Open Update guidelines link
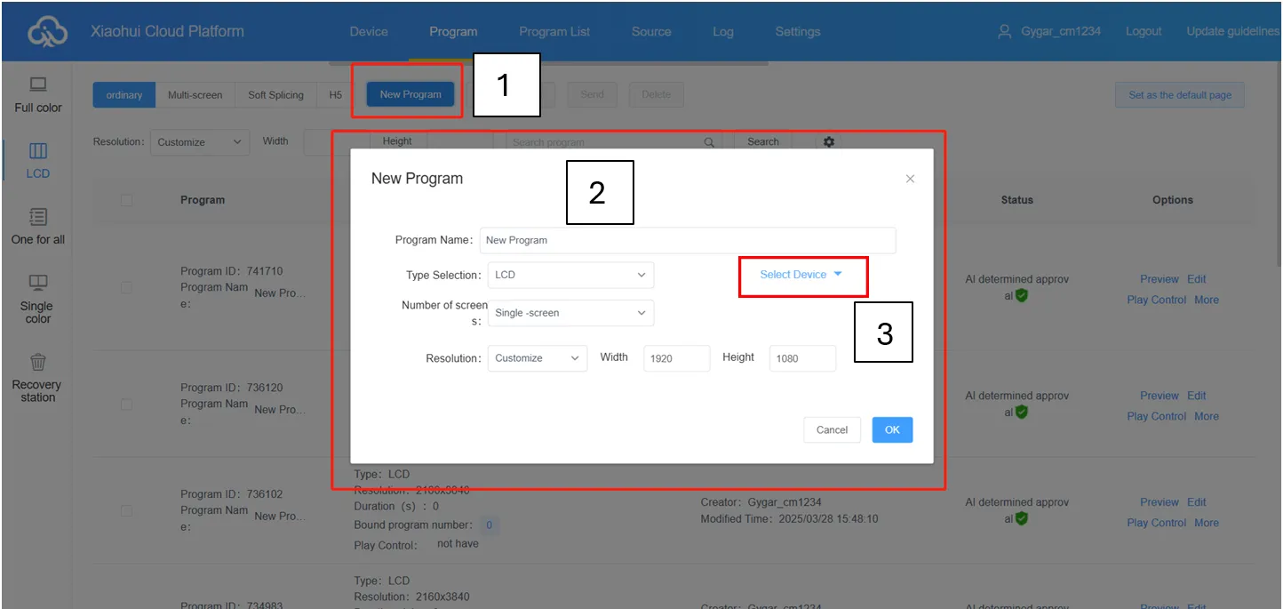The width and height of the screenshot is (1283, 609). click(x=1233, y=31)
